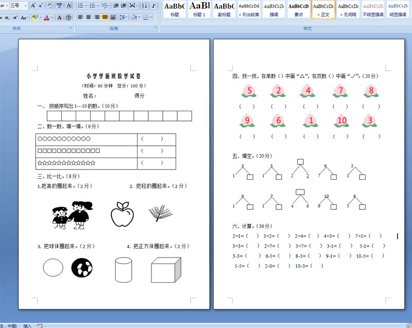The height and width of the screenshot is (328, 412).
Task: Open the Numbering dropdown arrow
Action: coord(98,6)
